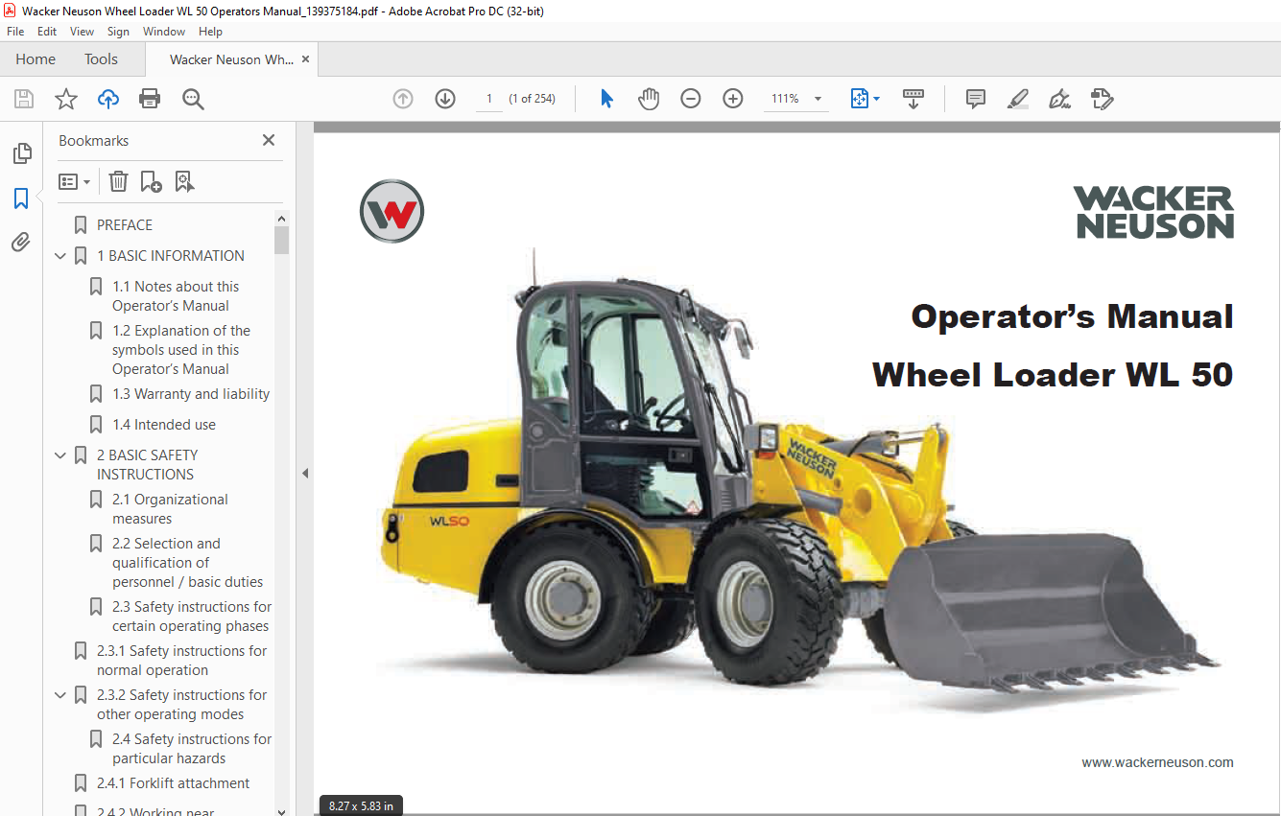1281x816 pixels.
Task: Bookmark this document with the star icon
Action: click(66, 99)
